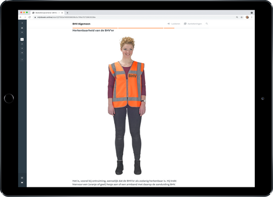Open the Aantekeningen notes panel
The width and height of the screenshot is (273, 197).
click(x=193, y=23)
